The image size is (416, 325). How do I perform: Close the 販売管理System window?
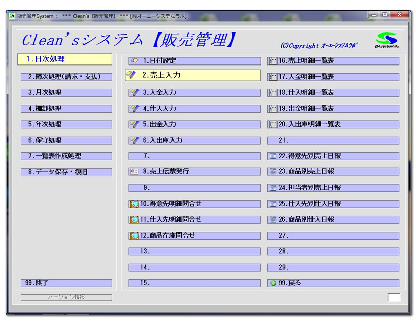coord(399,15)
